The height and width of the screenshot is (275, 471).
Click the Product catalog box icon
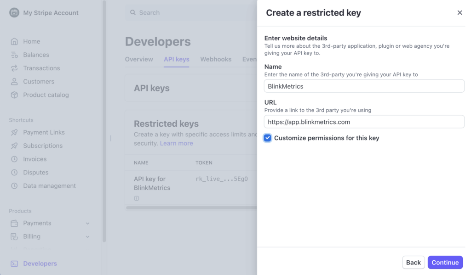15,95
